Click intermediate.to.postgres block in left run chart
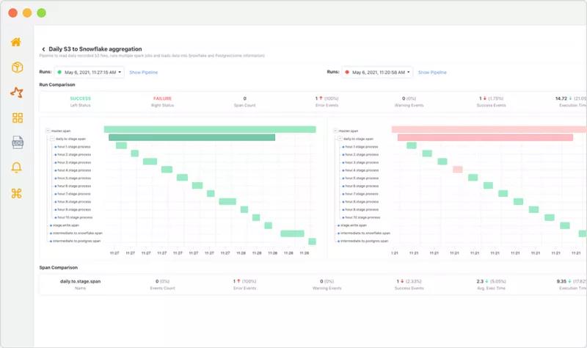This screenshot has height=348, width=587. pos(312,242)
